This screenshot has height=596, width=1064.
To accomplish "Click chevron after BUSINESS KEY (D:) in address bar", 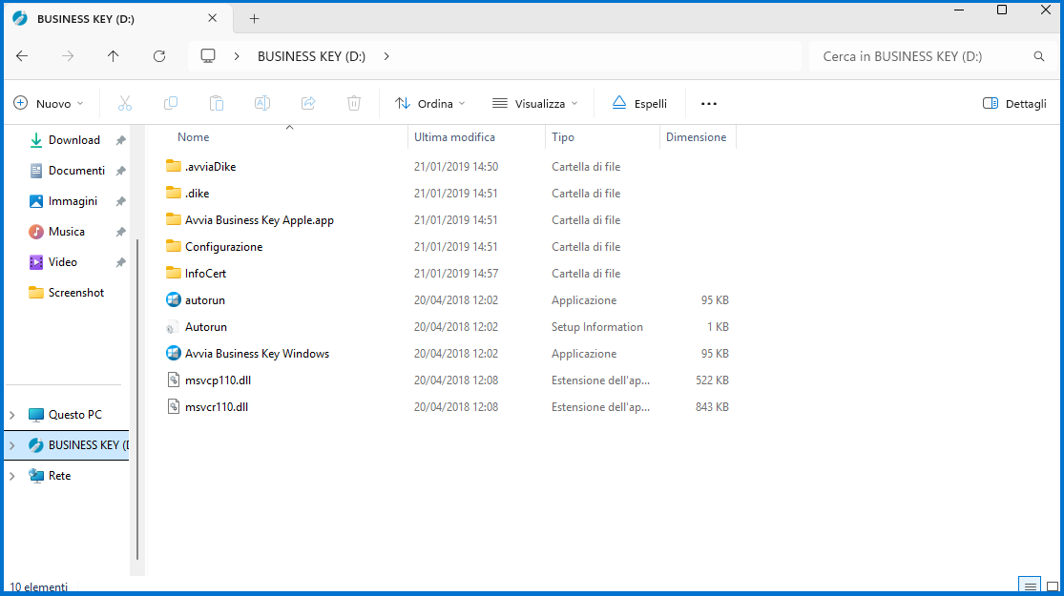I will tap(386, 56).
